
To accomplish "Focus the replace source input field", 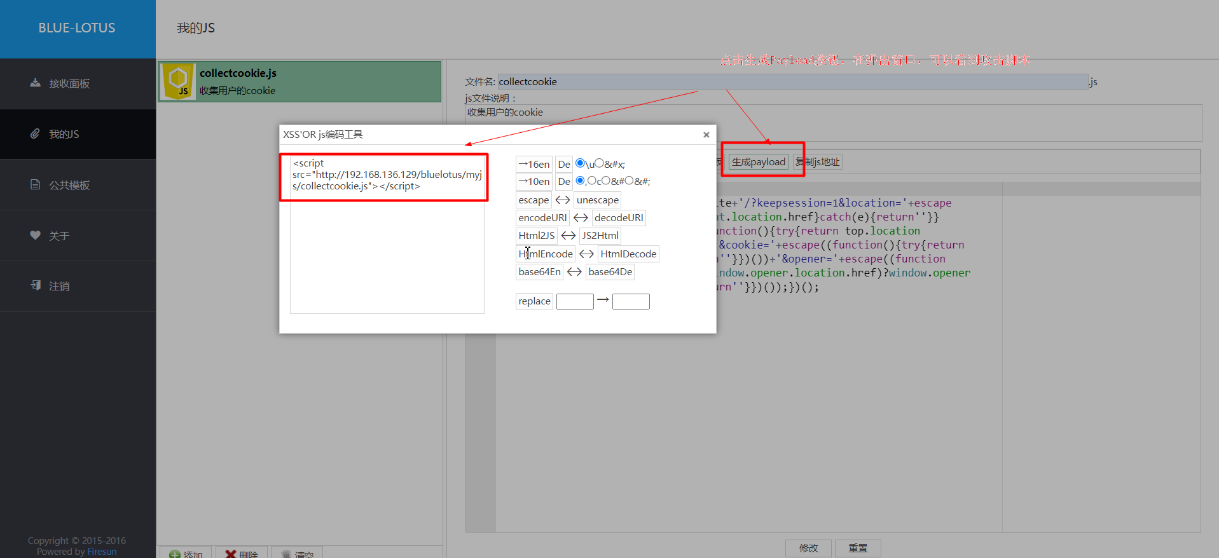I will point(575,301).
